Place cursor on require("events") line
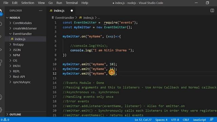This screenshot has width=217, height=122. pos(100,23)
